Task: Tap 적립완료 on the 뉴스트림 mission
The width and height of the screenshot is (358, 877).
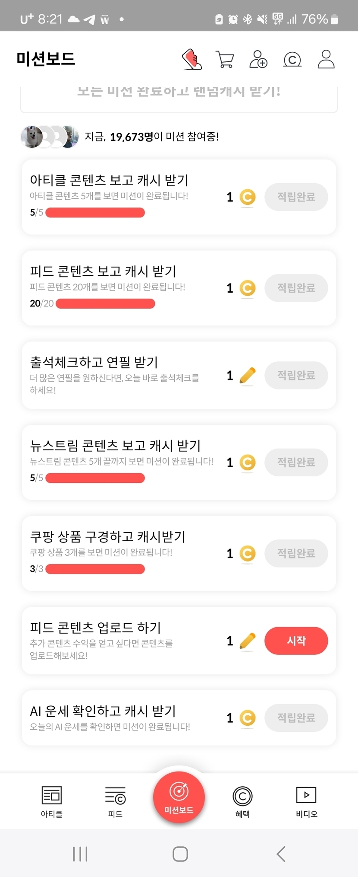Action: pos(296,462)
